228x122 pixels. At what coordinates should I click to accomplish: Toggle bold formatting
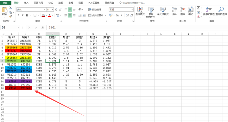(x=18, y=15)
